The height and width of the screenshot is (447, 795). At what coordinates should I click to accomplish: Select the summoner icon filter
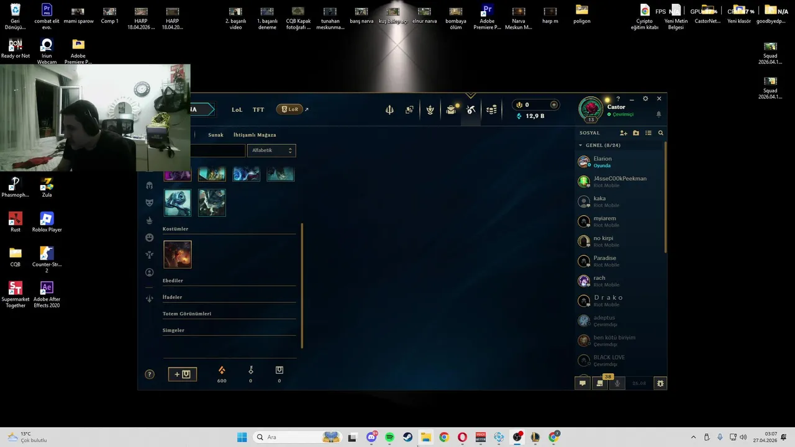coord(149,273)
